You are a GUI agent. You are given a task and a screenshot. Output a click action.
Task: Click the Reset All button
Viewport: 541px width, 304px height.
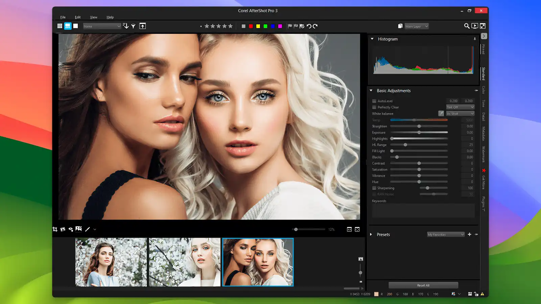(x=423, y=285)
